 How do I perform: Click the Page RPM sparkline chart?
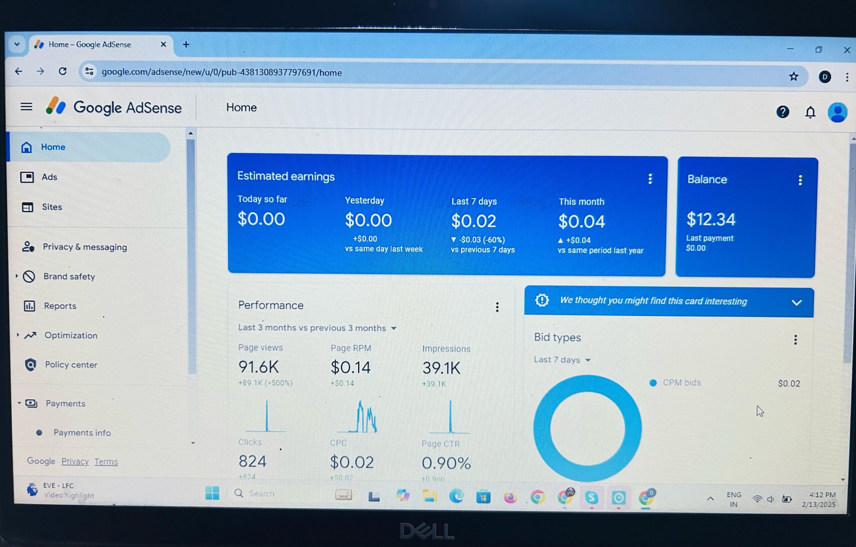click(x=357, y=416)
